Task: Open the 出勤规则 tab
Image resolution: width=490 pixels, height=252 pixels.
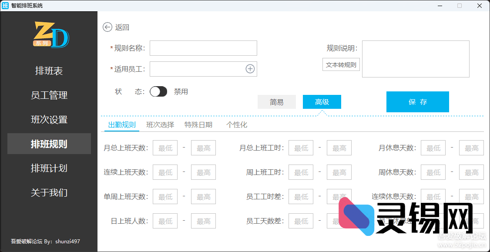Action: click(122, 125)
